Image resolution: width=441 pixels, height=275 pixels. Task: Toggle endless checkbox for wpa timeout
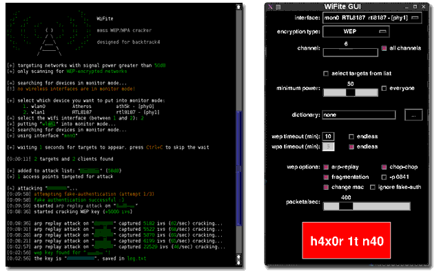coord(351,146)
